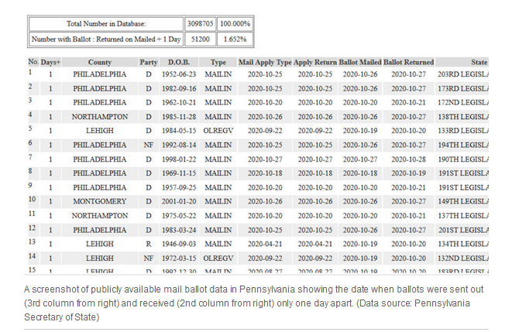Click 'Number with Ballot : Returned on Mailed + 1 Day'
This screenshot has height=332, width=512.
click(106, 39)
